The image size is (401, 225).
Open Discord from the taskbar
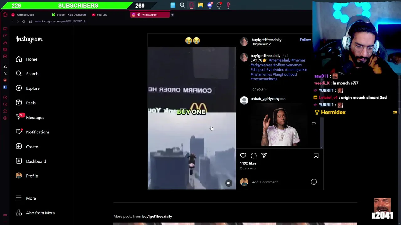pyautogui.click(x=210, y=5)
